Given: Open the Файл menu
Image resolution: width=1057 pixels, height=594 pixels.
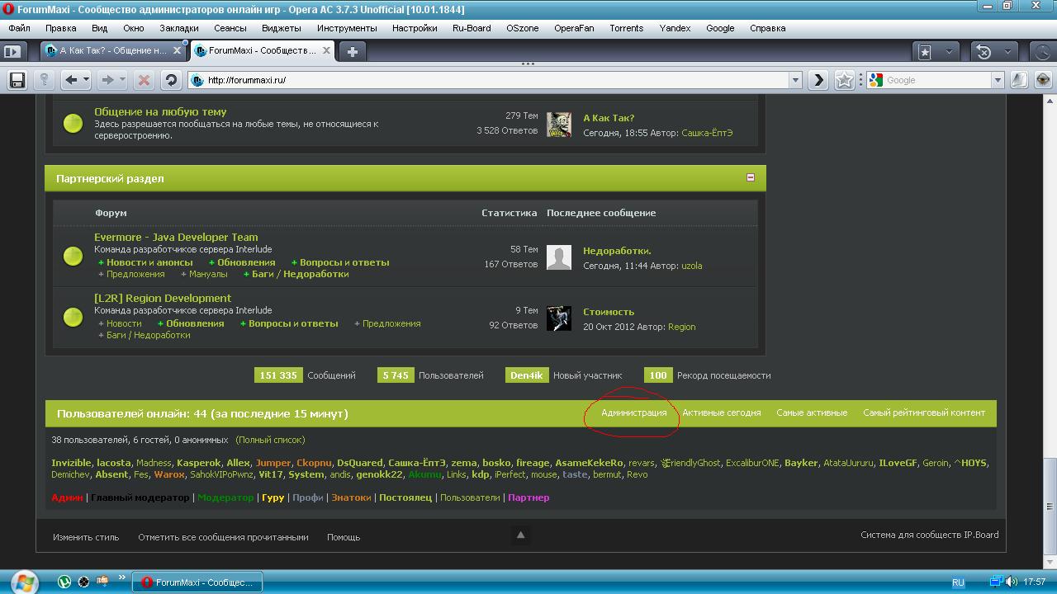Looking at the screenshot, I should coord(19,28).
